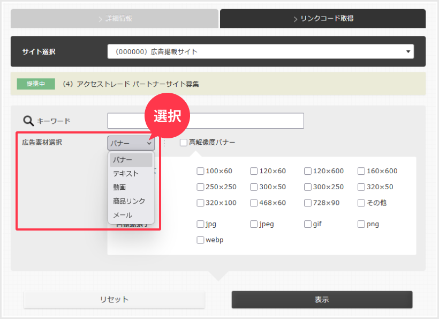
Task: Click the アクセストレード パートナーサイト募集 program title
Action: 138,84
